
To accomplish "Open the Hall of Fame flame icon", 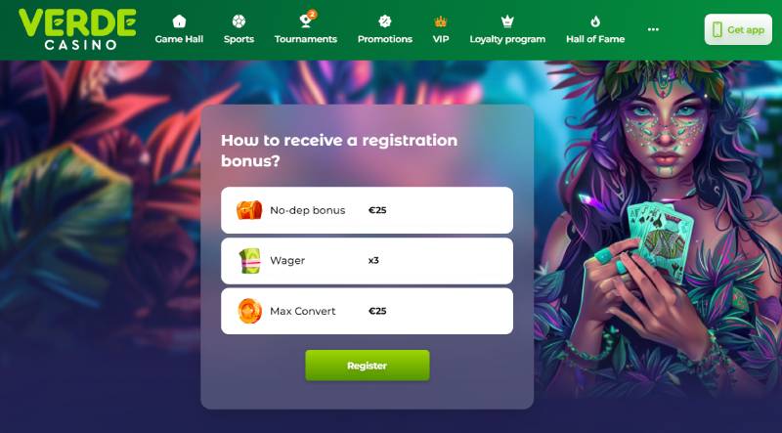I will point(595,21).
